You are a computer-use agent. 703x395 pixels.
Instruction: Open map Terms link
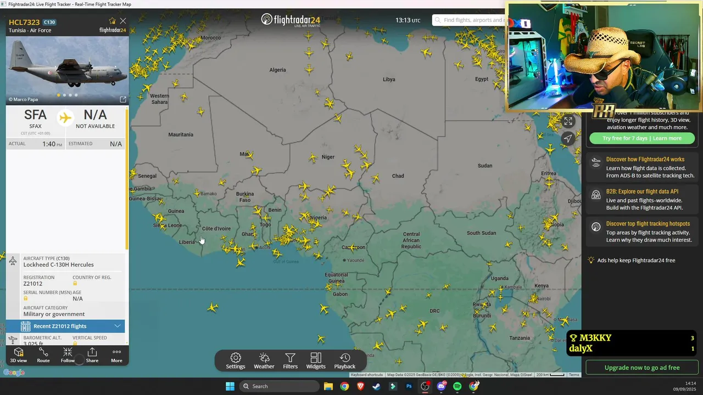pos(574,375)
